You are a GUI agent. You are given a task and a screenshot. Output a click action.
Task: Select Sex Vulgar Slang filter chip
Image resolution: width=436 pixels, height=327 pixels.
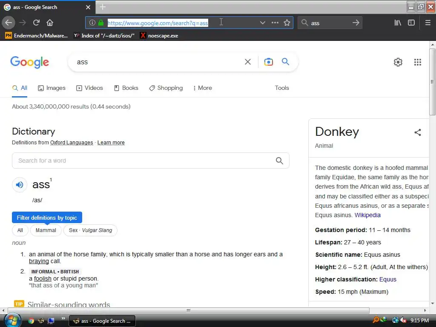tap(90, 230)
